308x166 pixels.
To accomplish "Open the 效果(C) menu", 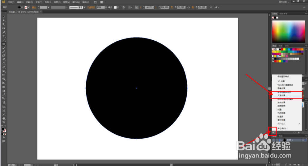I will pyautogui.click(x=57, y=2).
